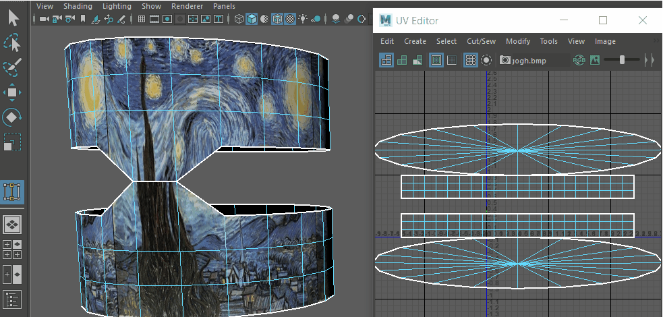
Task: Toggle textured display in viewport
Action: (291, 20)
